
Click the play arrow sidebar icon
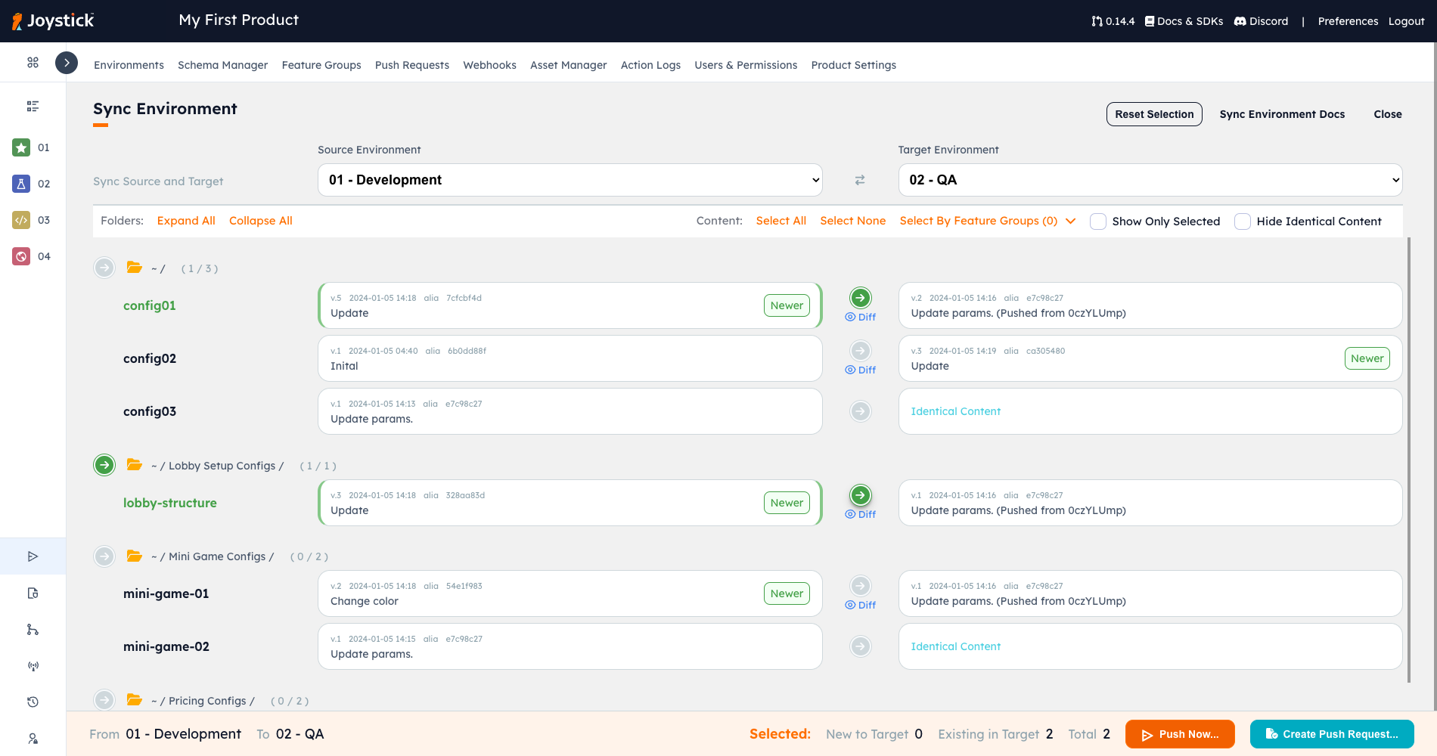click(33, 556)
